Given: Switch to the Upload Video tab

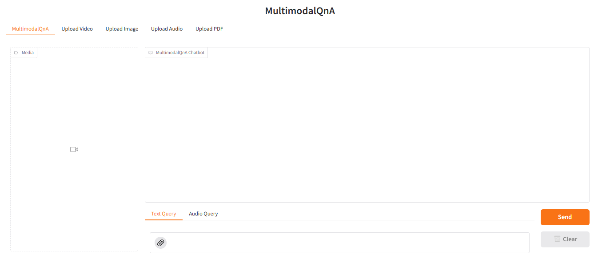Looking at the screenshot, I should pos(77,28).
